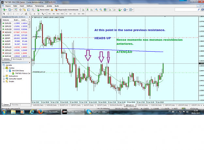Zoom out of the chart
Screen dimensions: 204x150
pyautogui.click(x=101, y=10)
